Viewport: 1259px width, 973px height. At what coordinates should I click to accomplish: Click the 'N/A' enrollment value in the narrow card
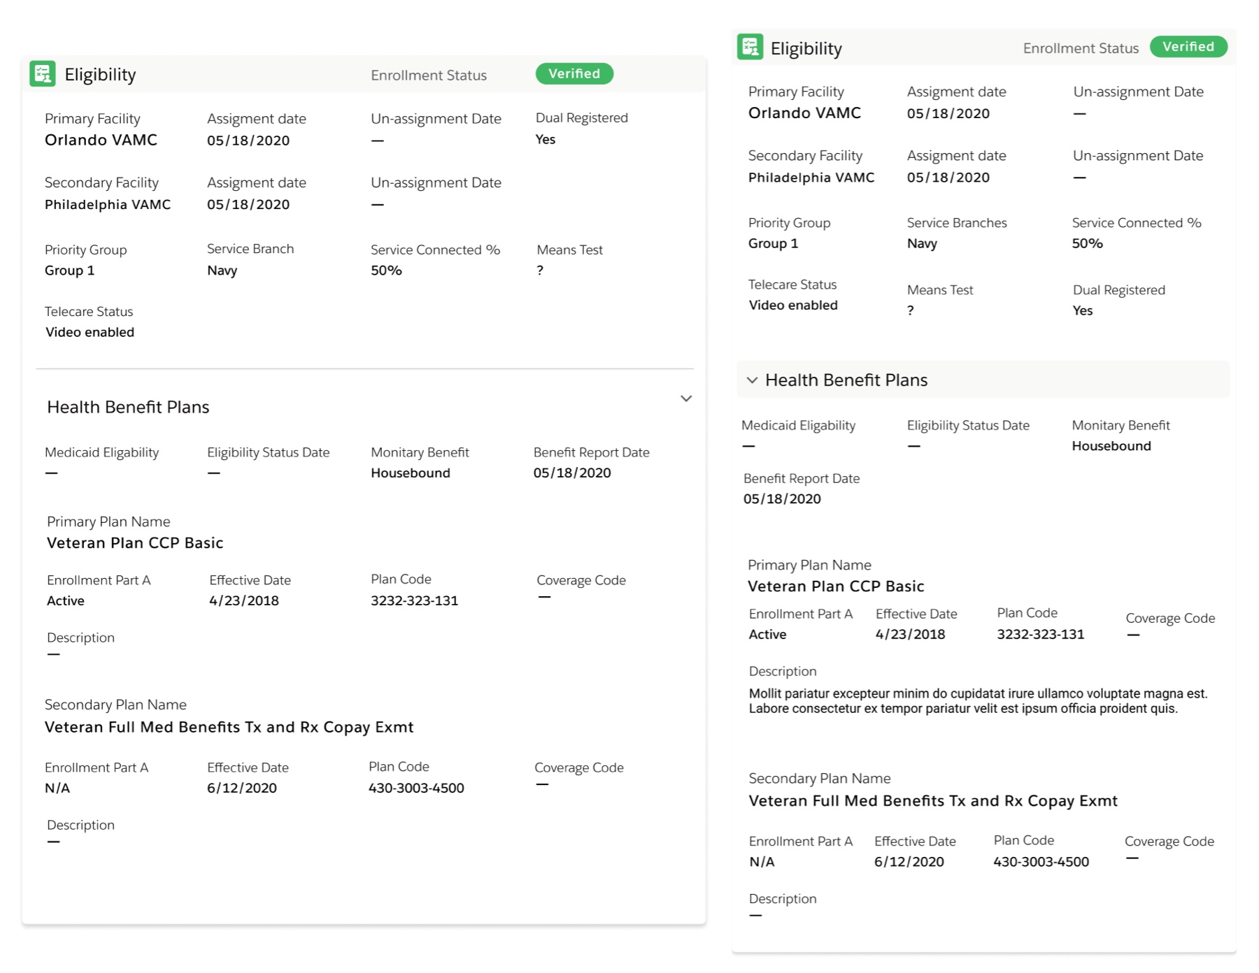click(762, 862)
